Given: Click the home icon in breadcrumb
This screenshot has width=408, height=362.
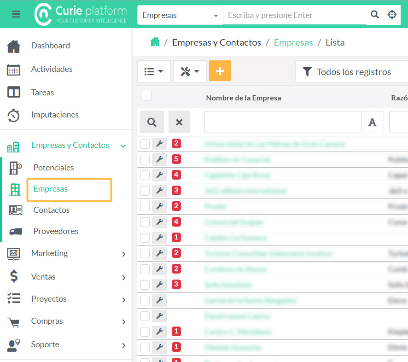Looking at the screenshot, I should (155, 42).
